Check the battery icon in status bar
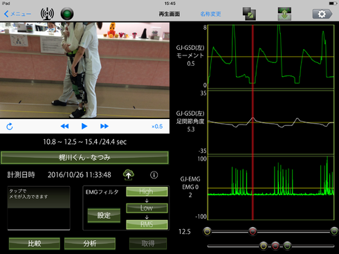Image resolution: width=339 pixels, height=254 pixels. pos(333,3)
